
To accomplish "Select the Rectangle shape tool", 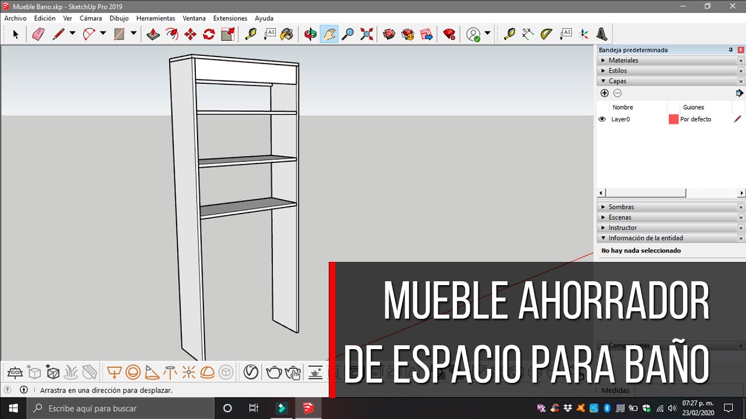I will click(119, 34).
